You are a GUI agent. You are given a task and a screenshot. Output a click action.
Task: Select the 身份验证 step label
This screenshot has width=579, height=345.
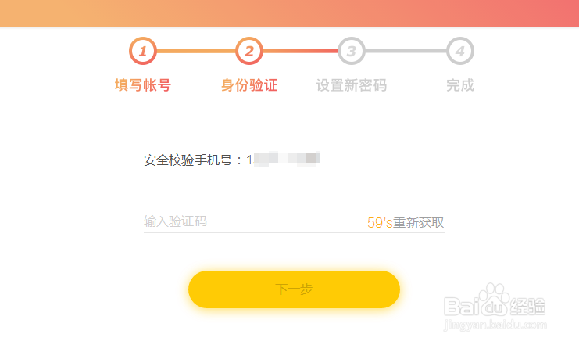coord(249,85)
